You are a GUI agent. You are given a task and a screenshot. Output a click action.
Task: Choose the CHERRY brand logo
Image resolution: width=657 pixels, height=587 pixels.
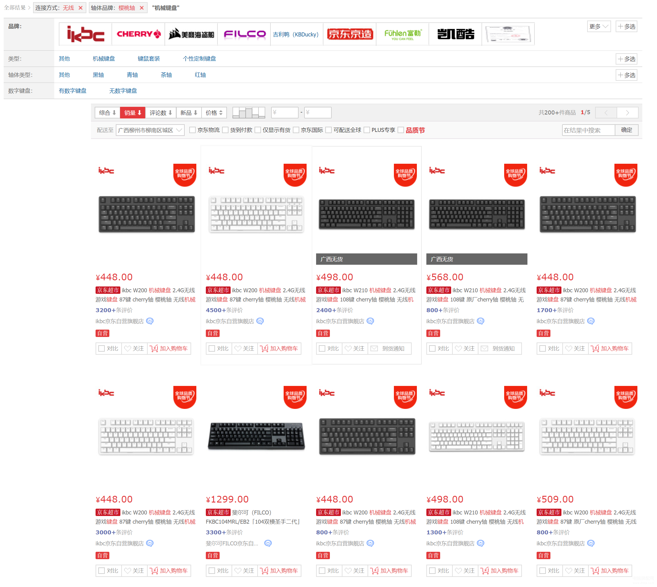[x=138, y=34]
